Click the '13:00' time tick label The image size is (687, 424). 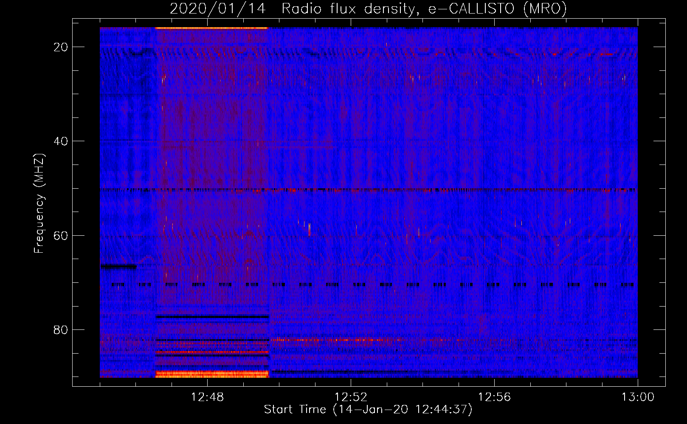point(638,397)
